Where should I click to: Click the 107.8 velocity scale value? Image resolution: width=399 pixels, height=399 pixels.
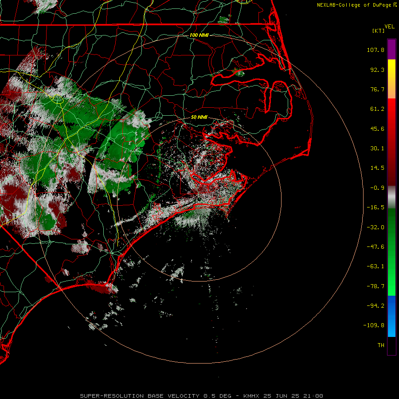point(376,50)
